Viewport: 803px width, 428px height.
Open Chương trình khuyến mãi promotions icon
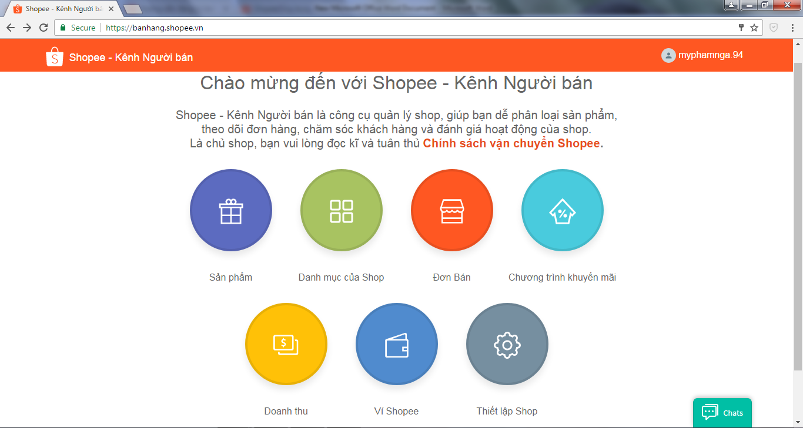pyautogui.click(x=562, y=210)
